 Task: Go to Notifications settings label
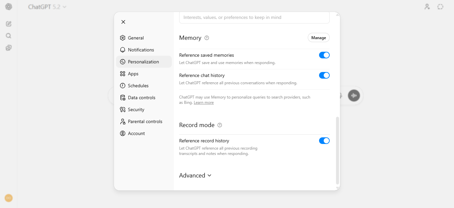(141, 50)
